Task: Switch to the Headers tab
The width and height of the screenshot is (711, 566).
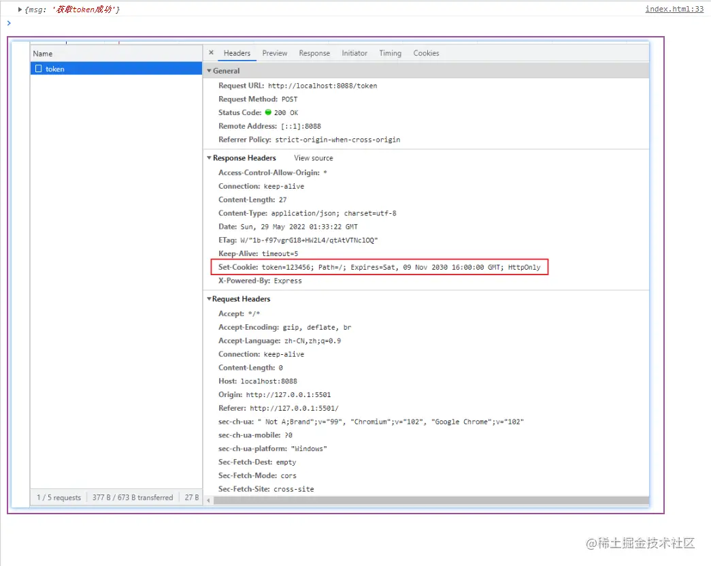Action: [x=237, y=53]
